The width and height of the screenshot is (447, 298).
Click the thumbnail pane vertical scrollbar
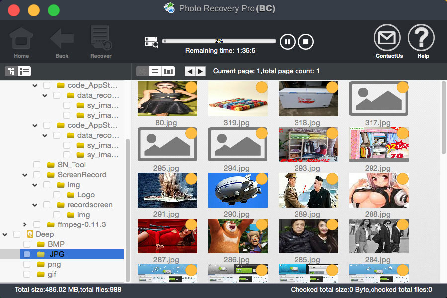tap(444, 118)
